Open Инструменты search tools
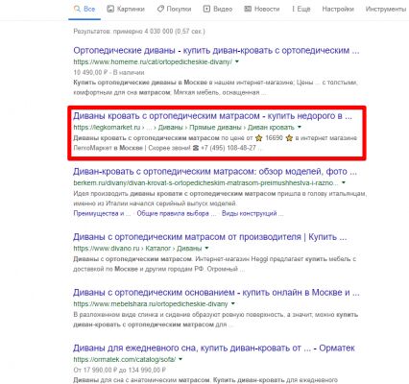The image size is (409, 384). click(386, 9)
